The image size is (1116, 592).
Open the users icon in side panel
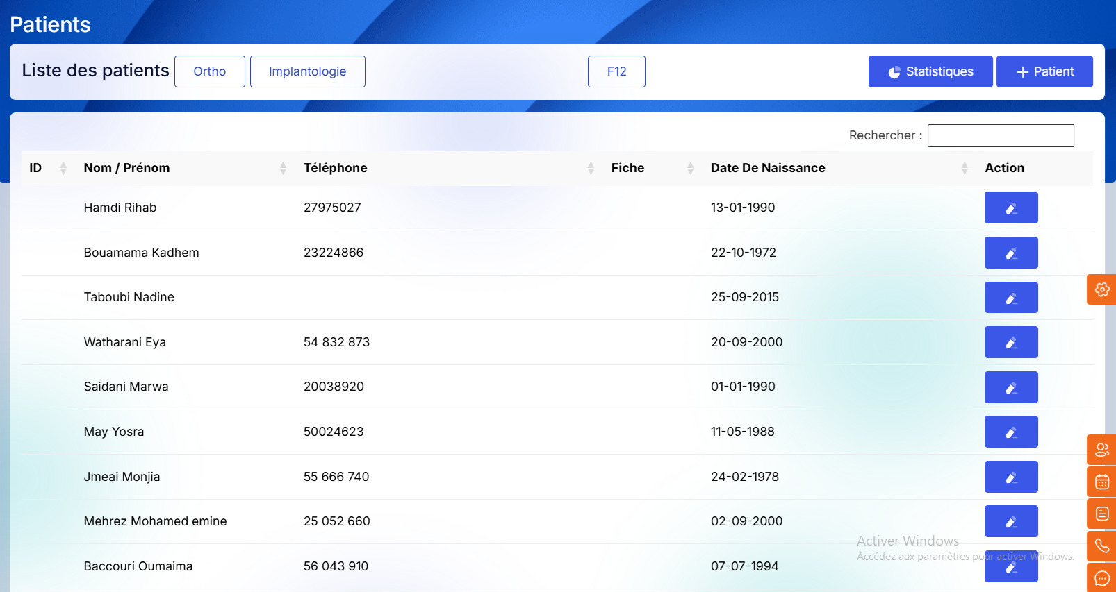point(1101,450)
